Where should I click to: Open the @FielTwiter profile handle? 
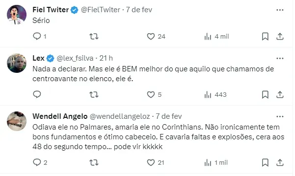[101, 10]
